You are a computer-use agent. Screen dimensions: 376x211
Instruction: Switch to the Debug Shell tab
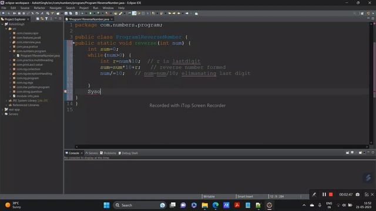click(x=128, y=153)
